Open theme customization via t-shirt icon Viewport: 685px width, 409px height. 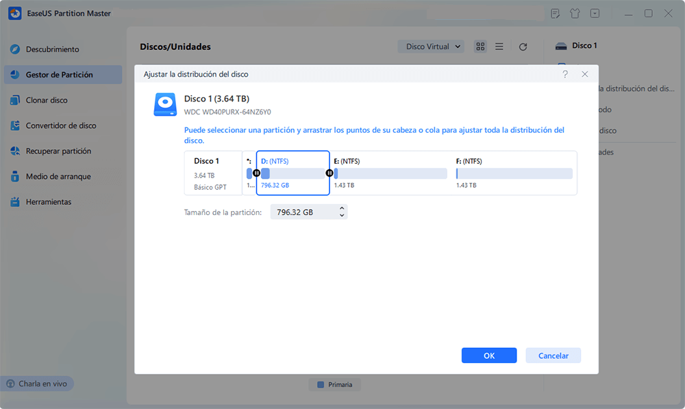(x=575, y=13)
